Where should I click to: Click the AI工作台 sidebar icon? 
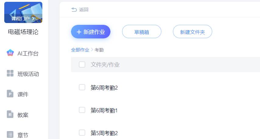(x=10, y=53)
